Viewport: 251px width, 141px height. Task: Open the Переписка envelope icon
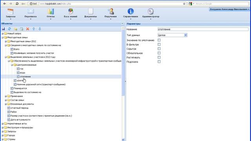tap(31, 11)
